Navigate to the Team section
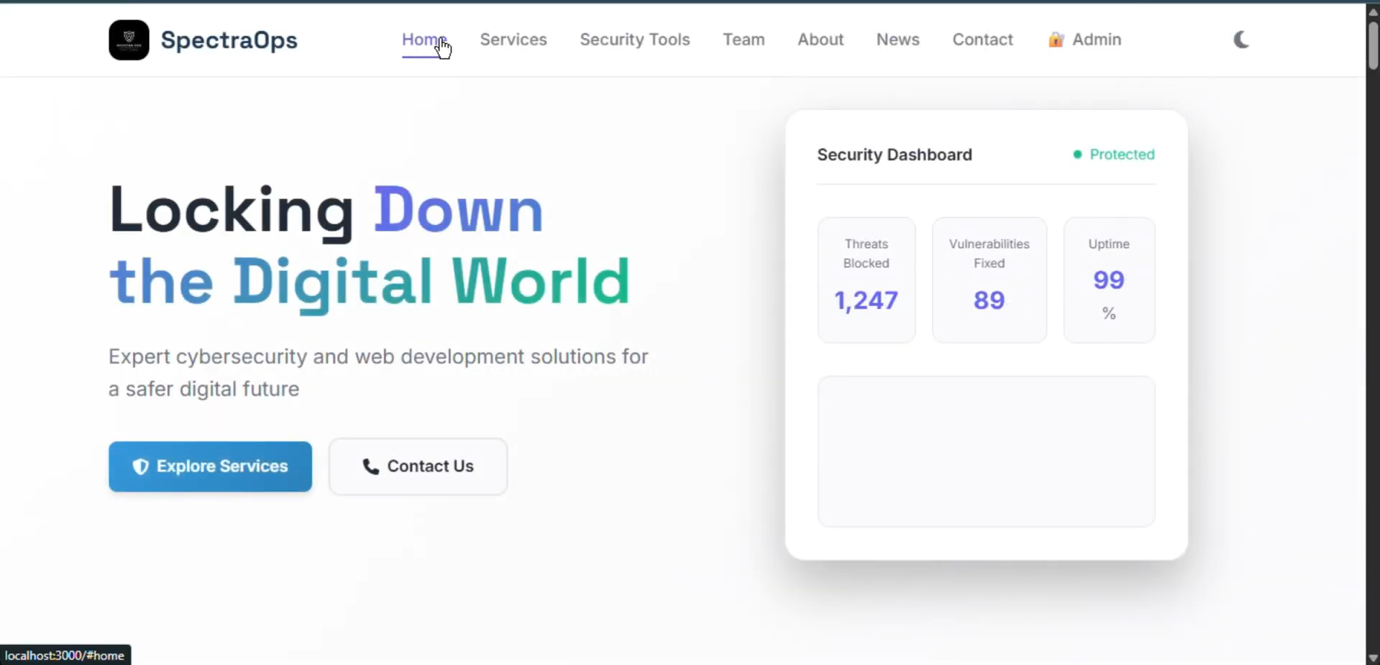Image resolution: width=1380 pixels, height=665 pixels. click(x=744, y=40)
